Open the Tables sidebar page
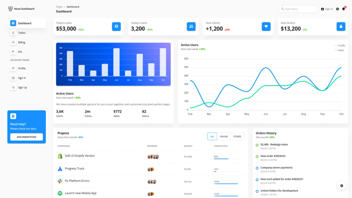Image resolution: width=352 pixels, height=198 pixels. click(x=26, y=33)
